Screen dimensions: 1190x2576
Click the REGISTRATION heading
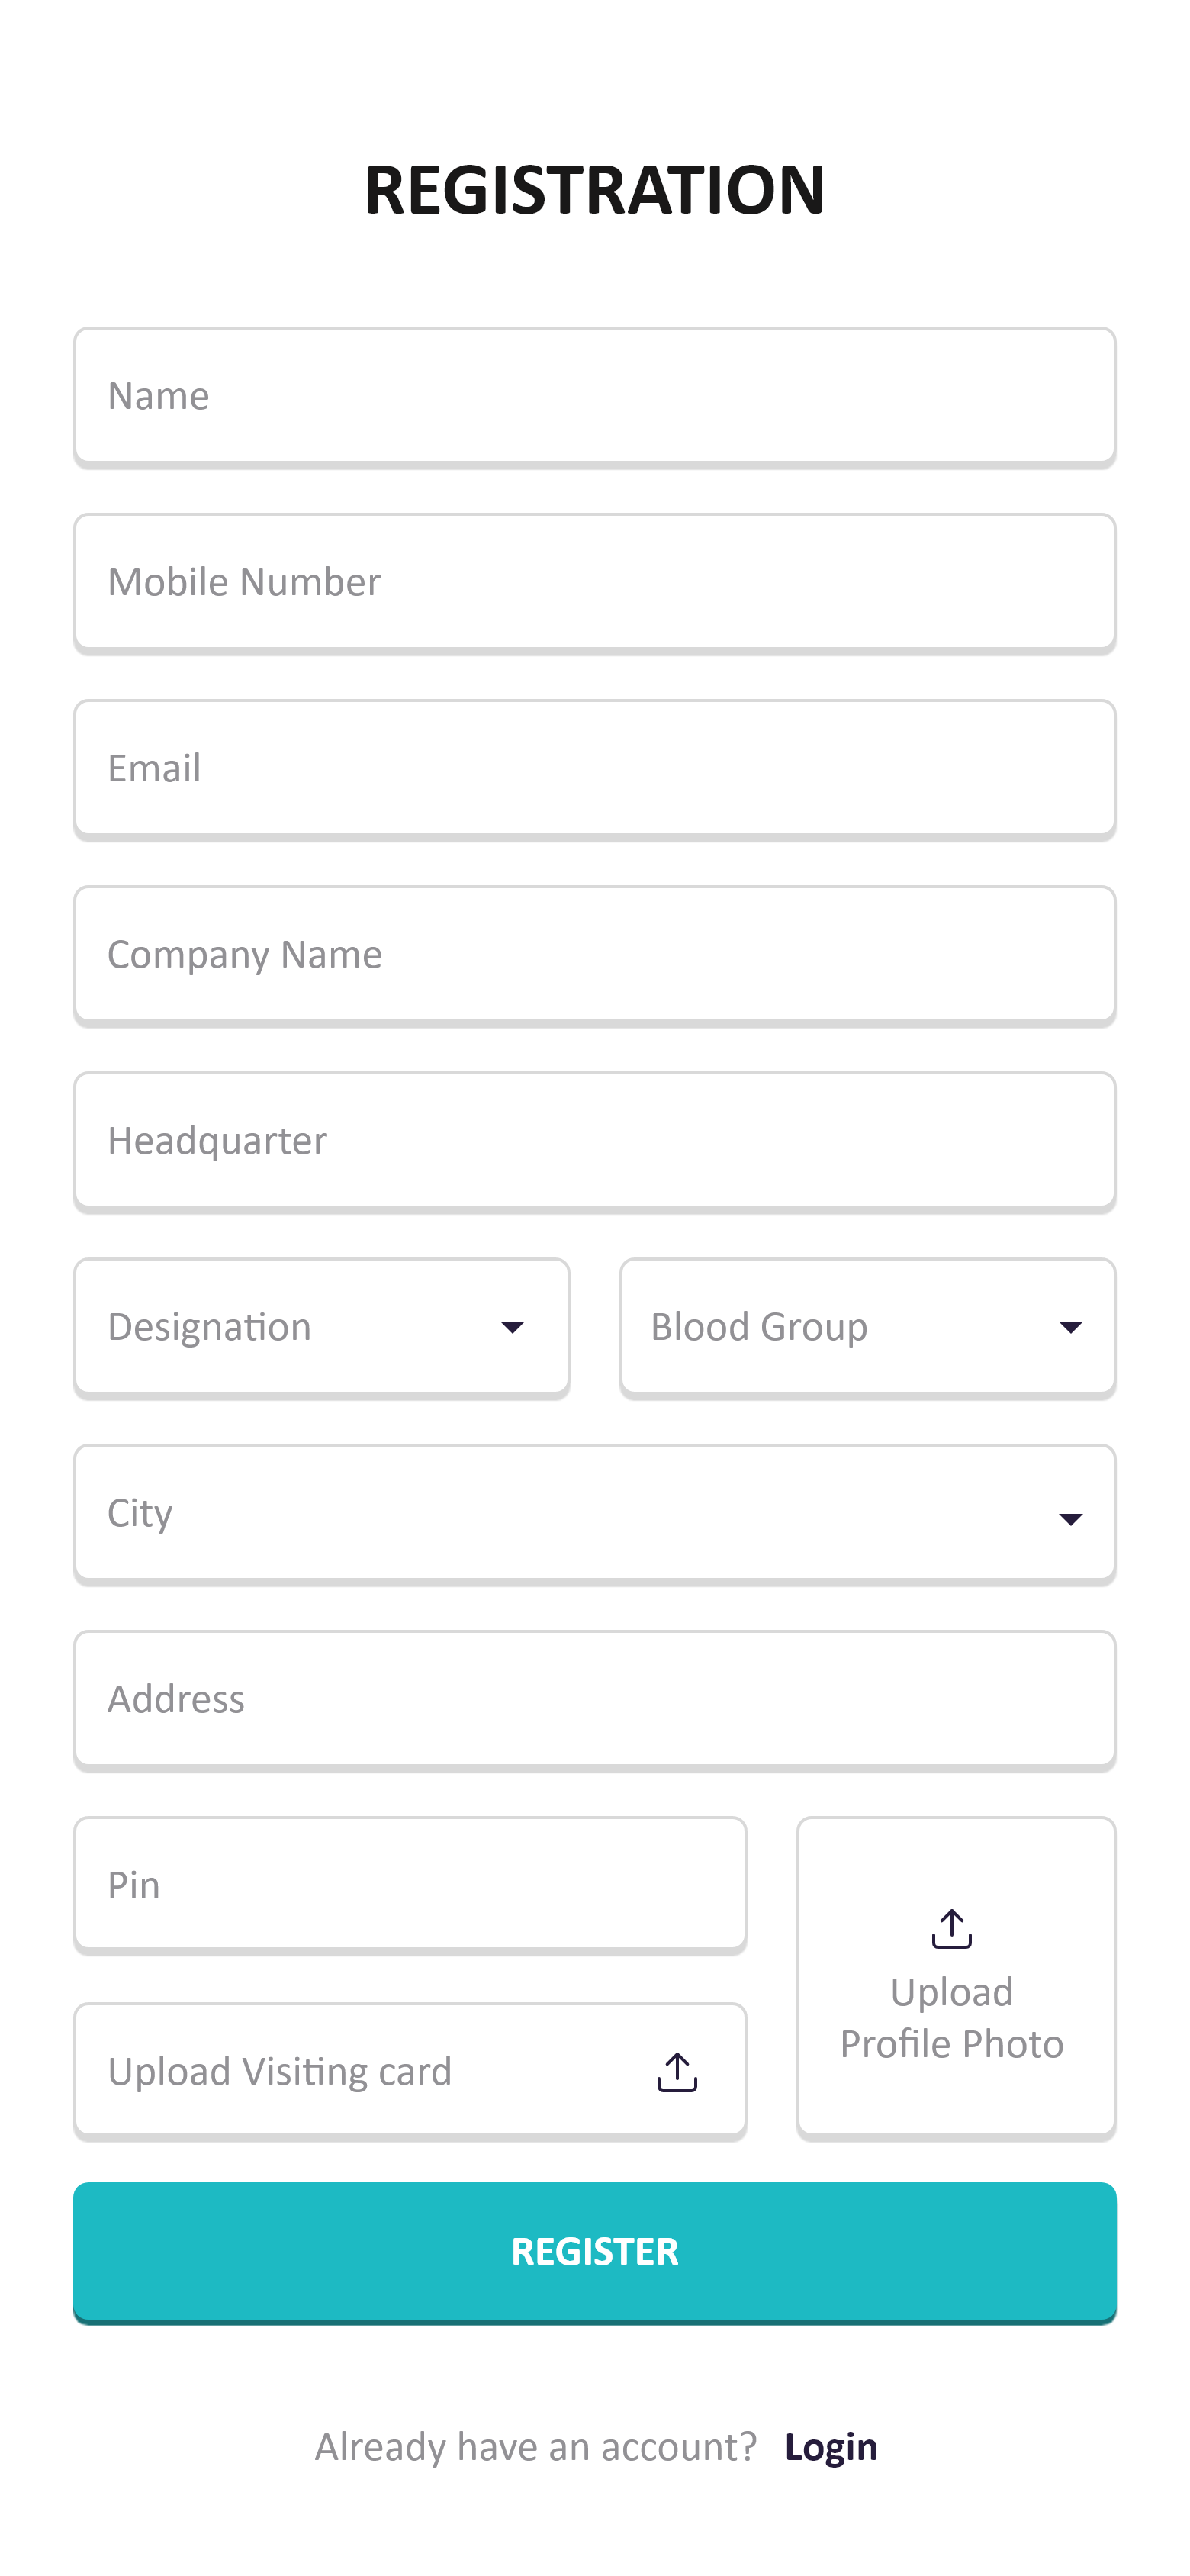(x=595, y=190)
